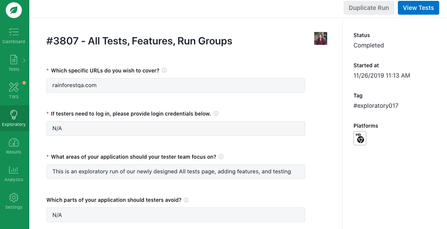
Task: Click info icon beside login credentials question
Action: (216, 114)
